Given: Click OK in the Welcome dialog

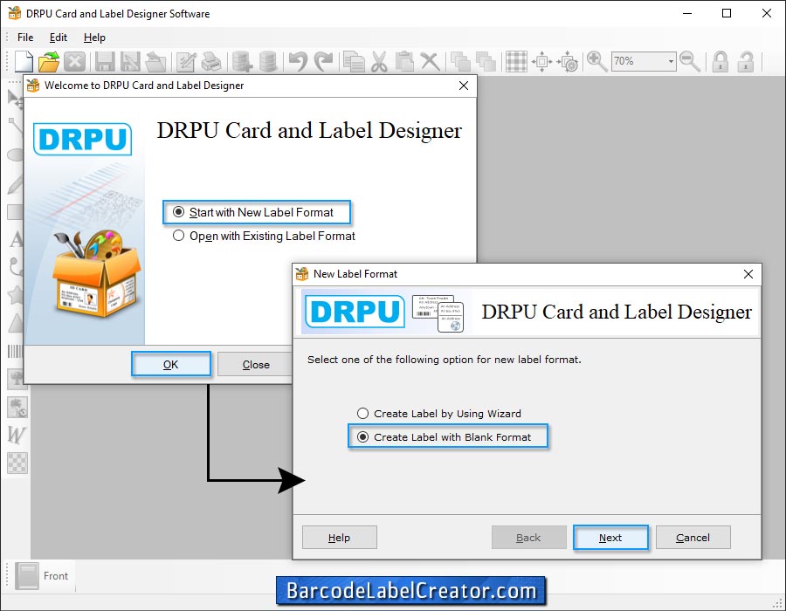Looking at the screenshot, I should tap(171, 364).
